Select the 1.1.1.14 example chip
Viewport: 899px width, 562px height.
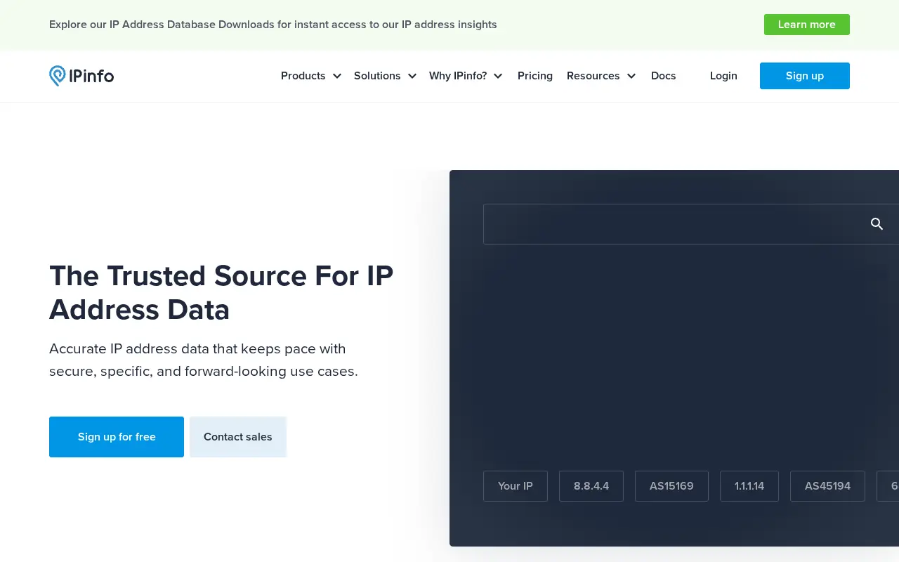click(x=749, y=486)
